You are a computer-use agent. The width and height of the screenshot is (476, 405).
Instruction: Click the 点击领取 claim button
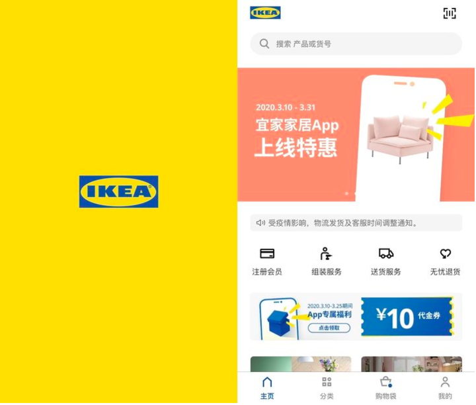tap(329, 328)
